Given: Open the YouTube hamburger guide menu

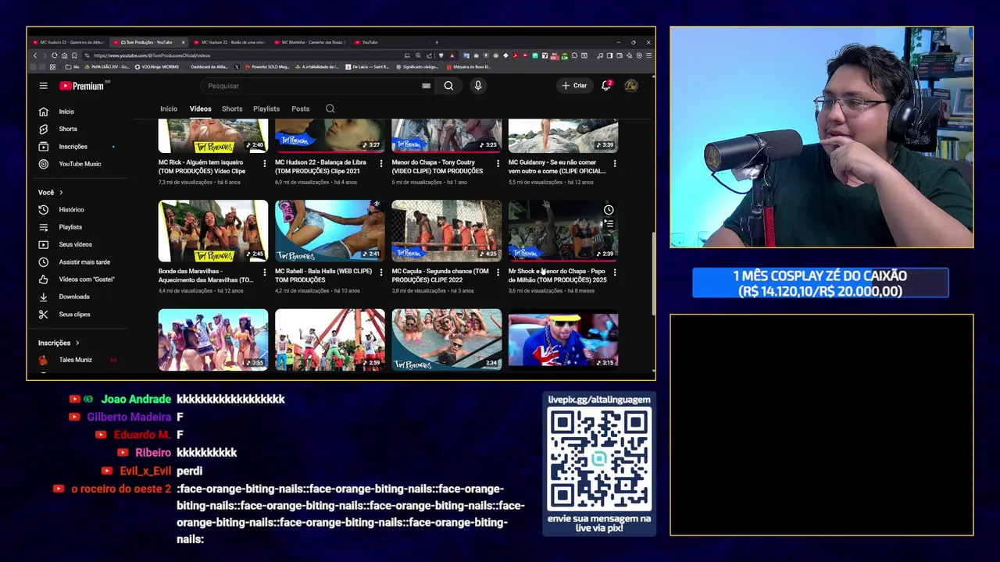Looking at the screenshot, I should [x=44, y=86].
